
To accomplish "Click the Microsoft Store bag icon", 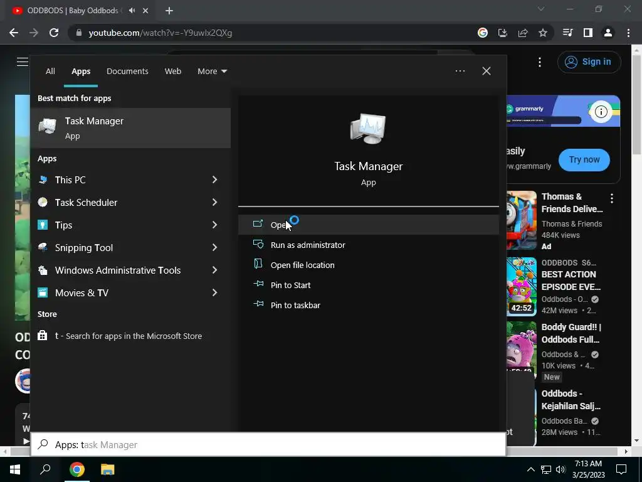I will point(43,336).
